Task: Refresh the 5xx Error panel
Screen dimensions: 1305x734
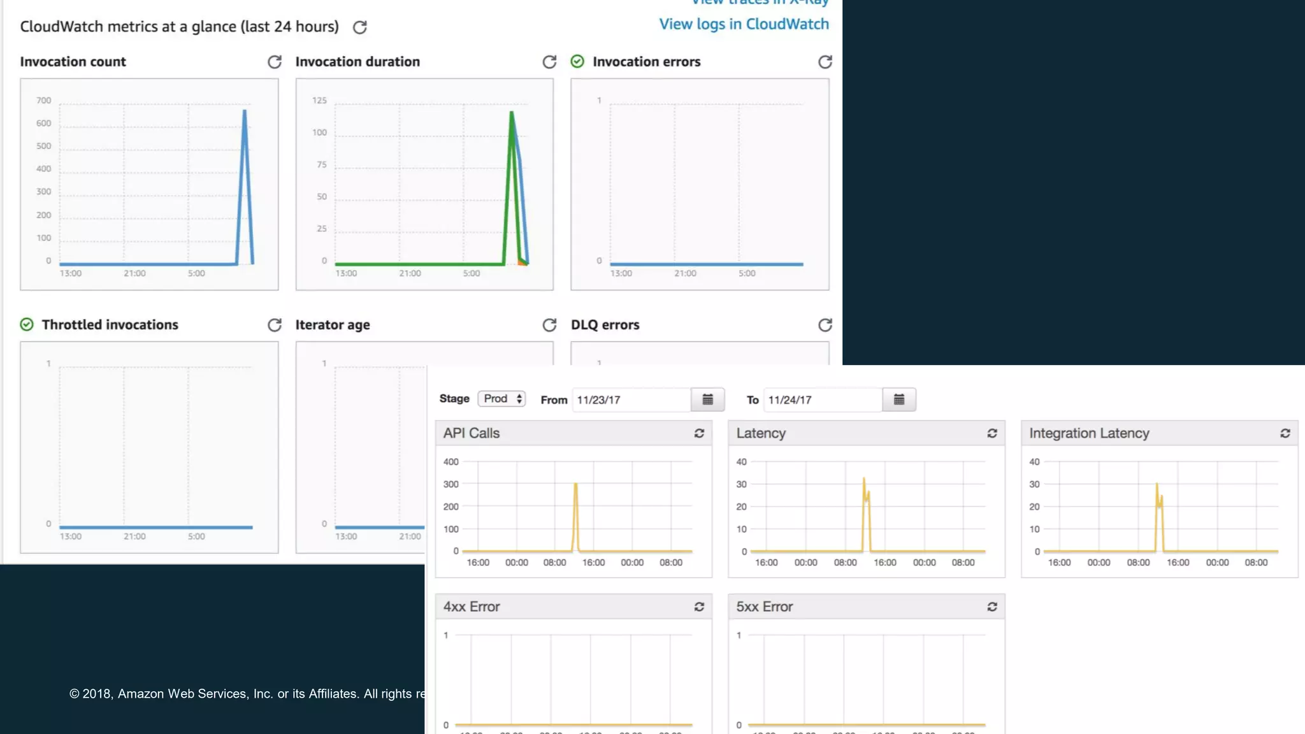Action: click(992, 607)
